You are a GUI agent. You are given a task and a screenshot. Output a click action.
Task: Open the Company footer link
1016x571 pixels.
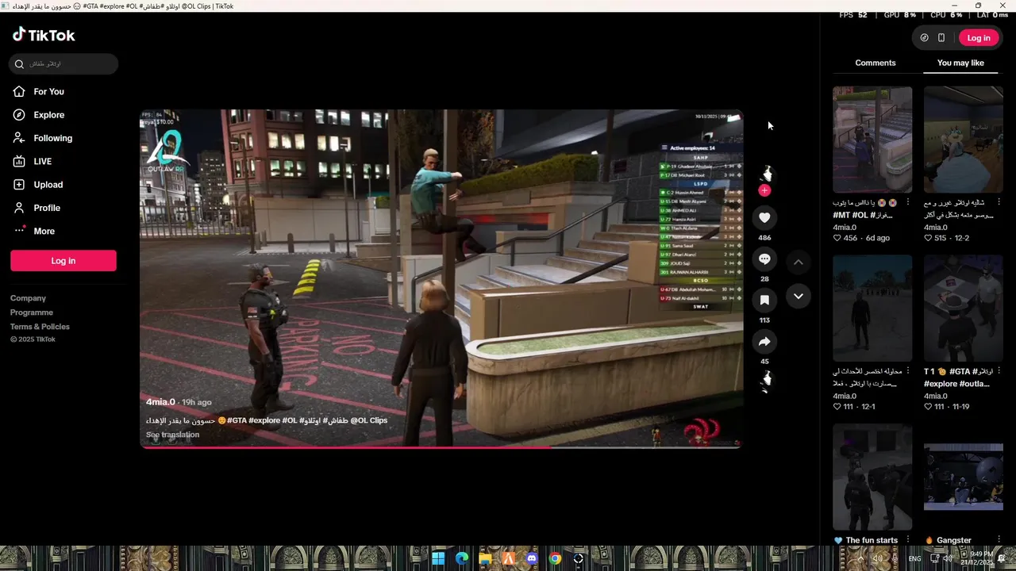[28, 298]
